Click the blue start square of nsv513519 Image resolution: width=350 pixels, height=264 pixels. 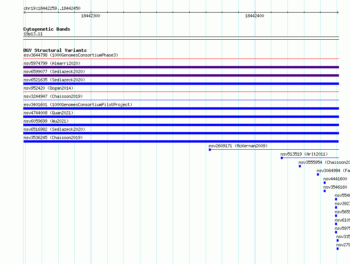282,158
